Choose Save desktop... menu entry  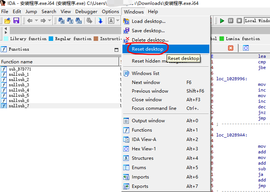166,30
